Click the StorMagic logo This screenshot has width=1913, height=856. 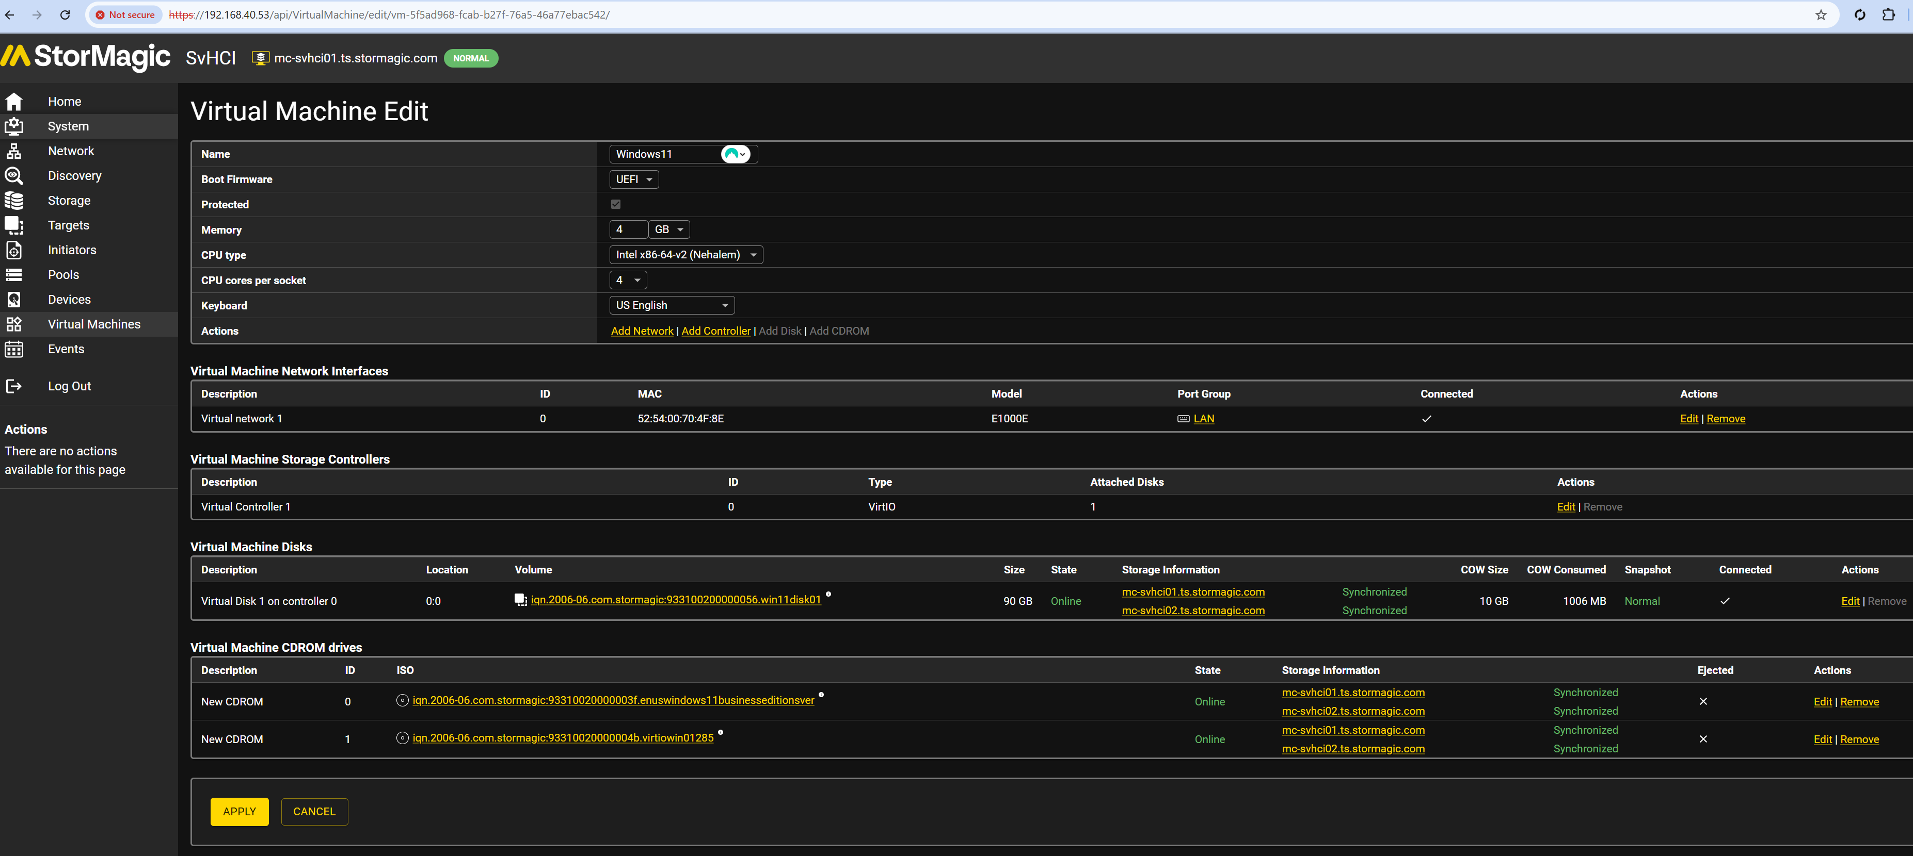tap(86, 57)
